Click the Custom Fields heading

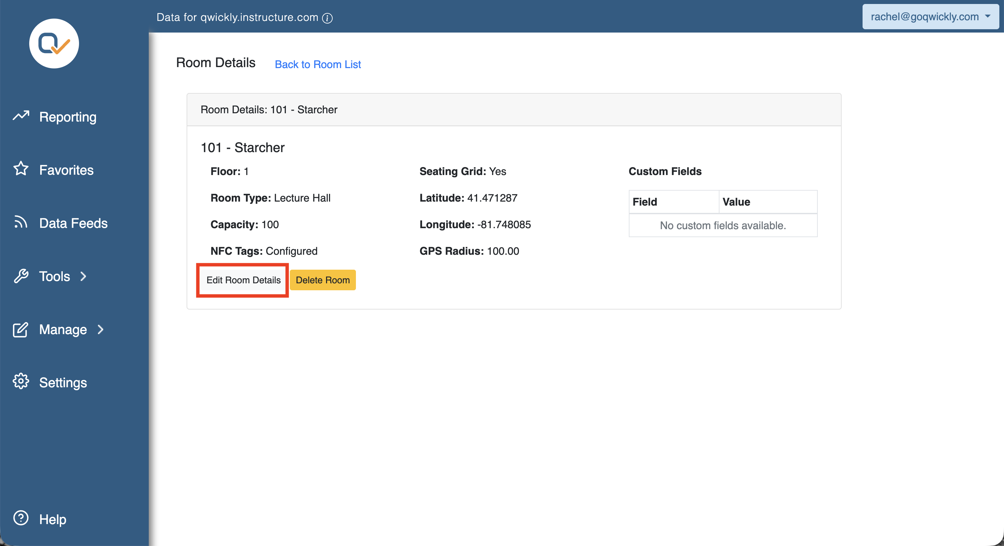665,172
